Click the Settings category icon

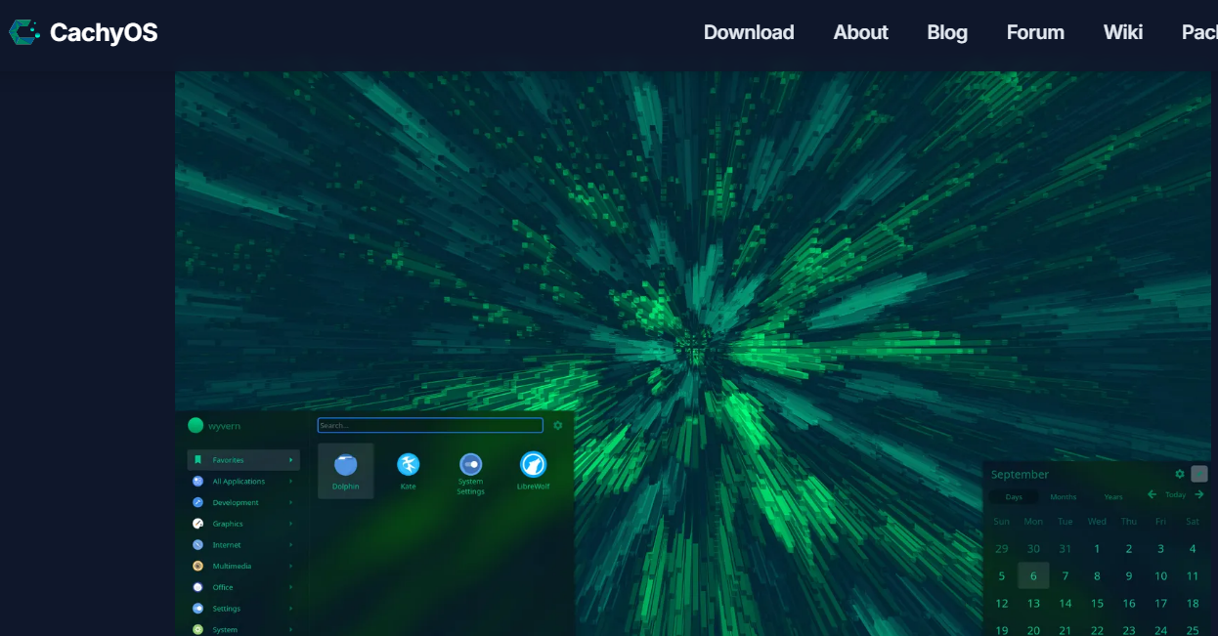[197, 608]
